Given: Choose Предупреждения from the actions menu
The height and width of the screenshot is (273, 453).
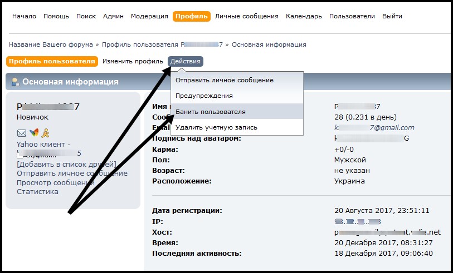Looking at the screenshot, I should click(204, 96).
